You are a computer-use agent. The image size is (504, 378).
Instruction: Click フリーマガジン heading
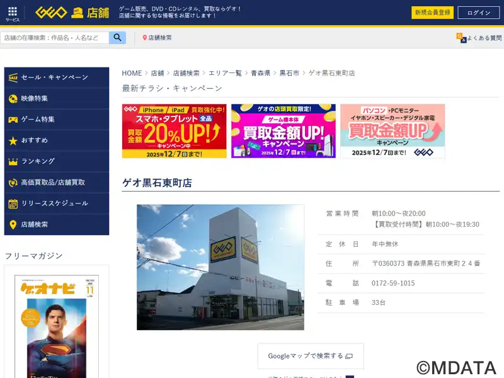(34, 256)
